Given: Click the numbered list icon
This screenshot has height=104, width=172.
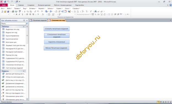Looking at the screenshot, I should pyautogui.click(x=112, y=14).
